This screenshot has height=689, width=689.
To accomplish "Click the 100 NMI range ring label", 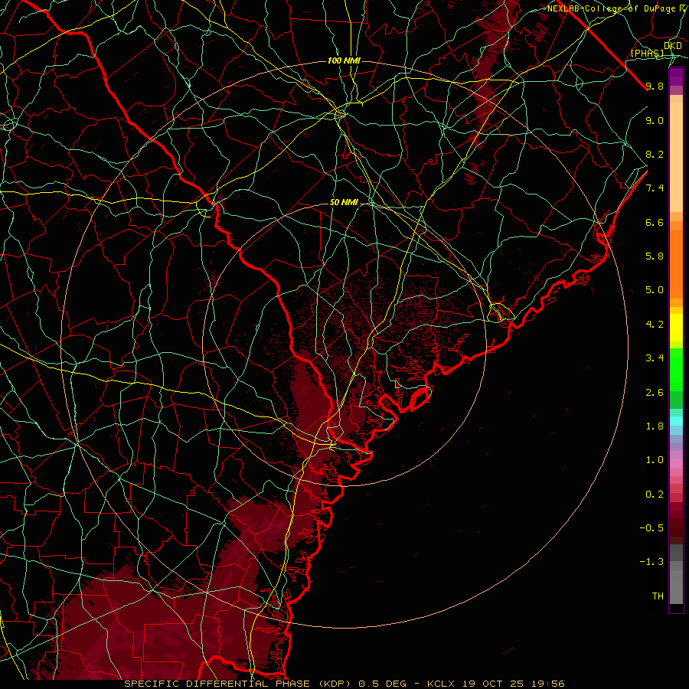I will (344, 60).
